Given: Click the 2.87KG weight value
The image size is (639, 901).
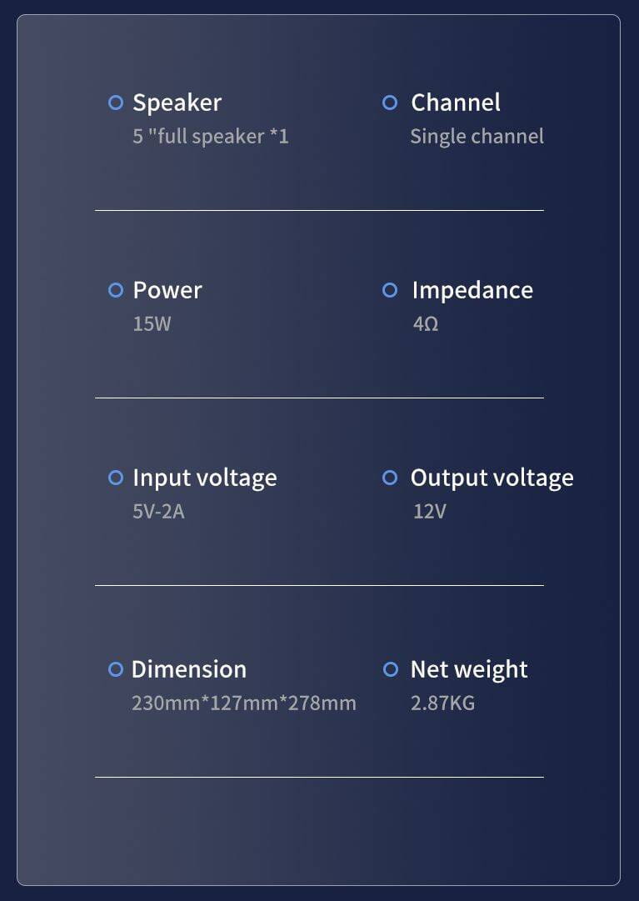Looking at the screenshot, I should pyautogui.click(x=442, y=703).
